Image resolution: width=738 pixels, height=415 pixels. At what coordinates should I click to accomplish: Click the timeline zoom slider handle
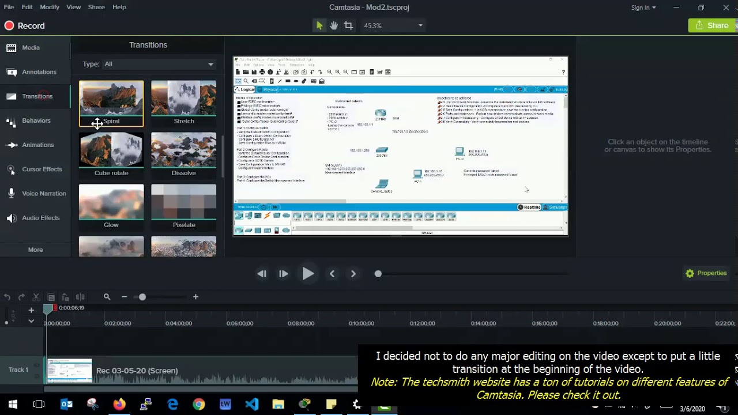coord(142,297)
